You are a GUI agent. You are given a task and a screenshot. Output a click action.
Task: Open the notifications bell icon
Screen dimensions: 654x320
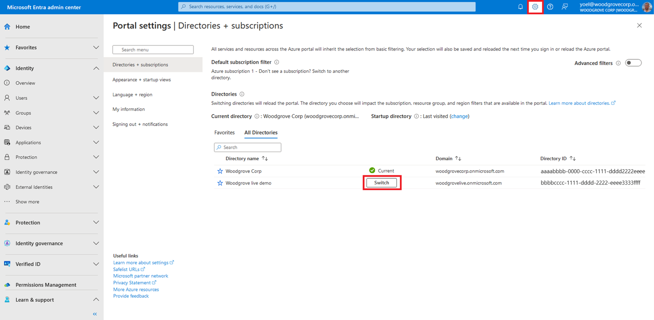click(x=520, y=7)
